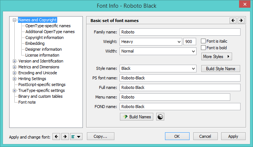Select the Embedding tree item
This screenshot has width=253, height=147.
click(x=35, y=43)
